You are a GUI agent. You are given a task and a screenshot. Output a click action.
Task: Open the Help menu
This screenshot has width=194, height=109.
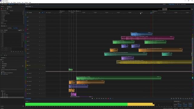30,2
